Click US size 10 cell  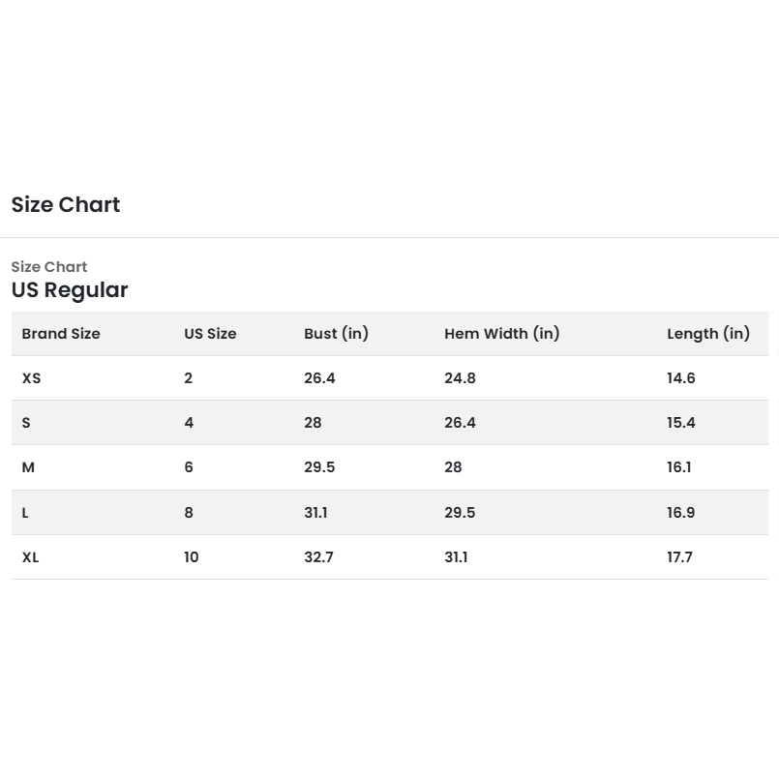coord(192,557)
